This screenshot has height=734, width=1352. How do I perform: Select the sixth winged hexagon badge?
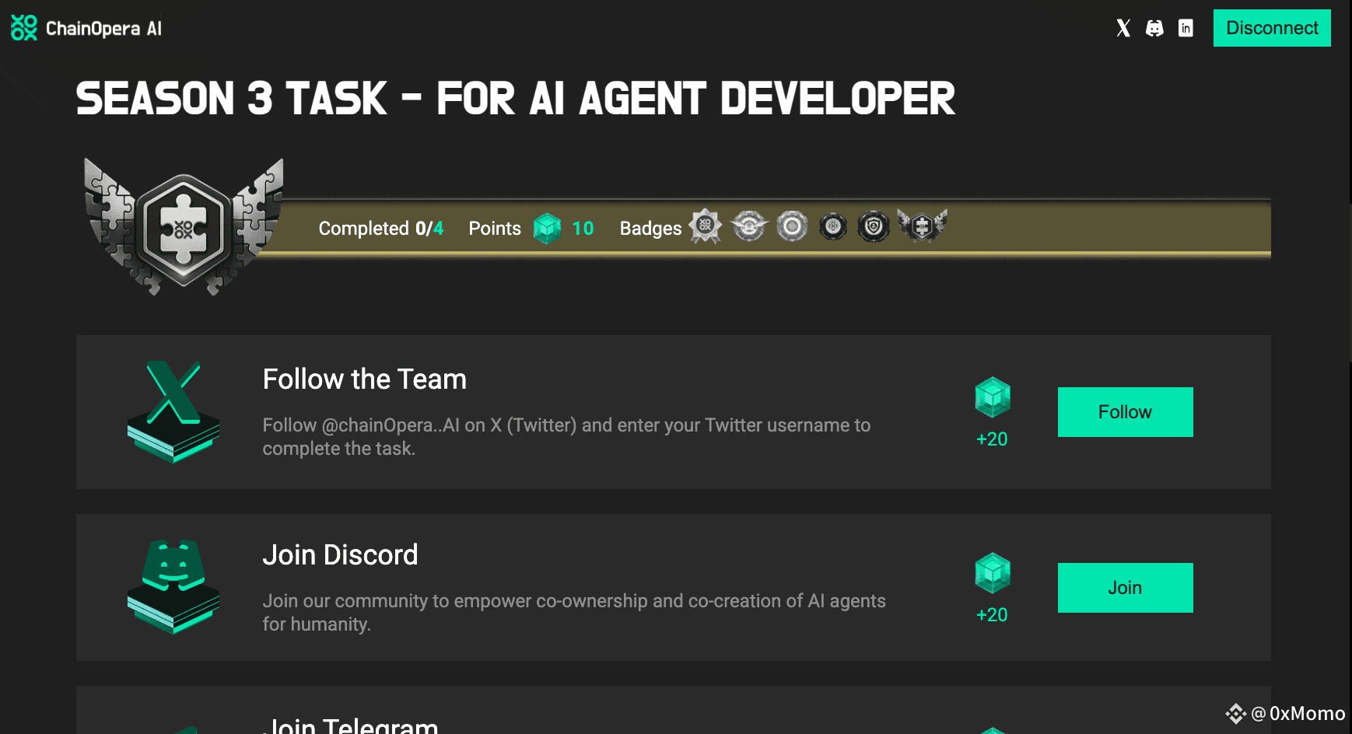pyautogui.click(x=922, y=226)
